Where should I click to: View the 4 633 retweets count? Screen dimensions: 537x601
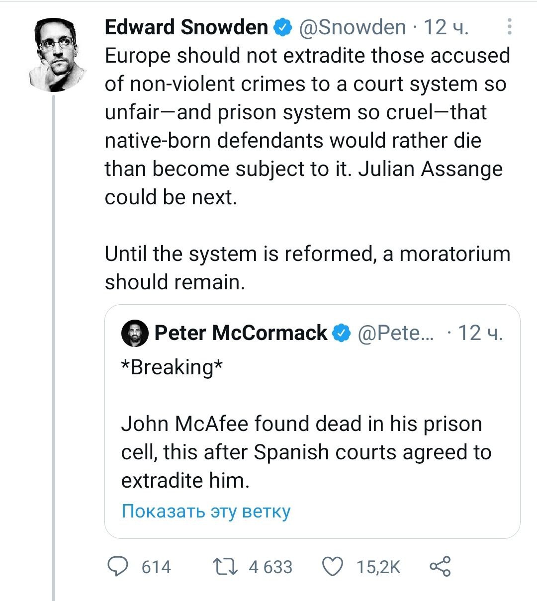point(270,567)
